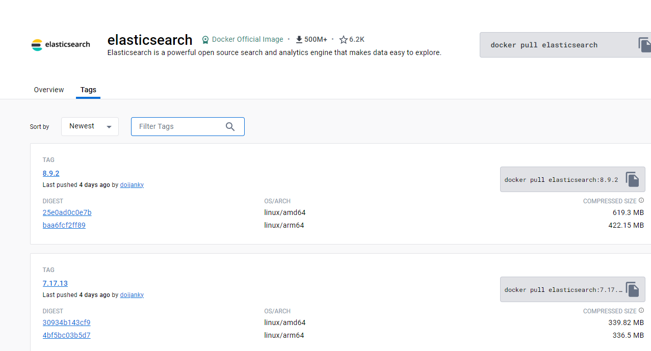651x351 pixels.
Task: Click the truncated docker pull elasticsearch:7.17 command text
Action: [x=563, y=290]
